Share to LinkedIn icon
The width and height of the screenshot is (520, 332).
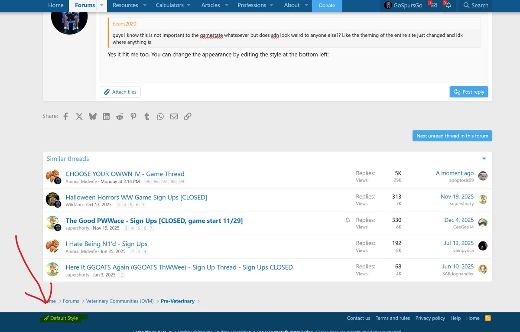click(x=106, y=117)
